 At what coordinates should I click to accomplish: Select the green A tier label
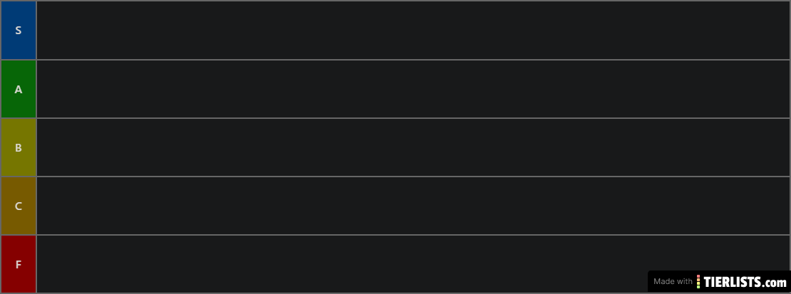[x=19, y=89]
